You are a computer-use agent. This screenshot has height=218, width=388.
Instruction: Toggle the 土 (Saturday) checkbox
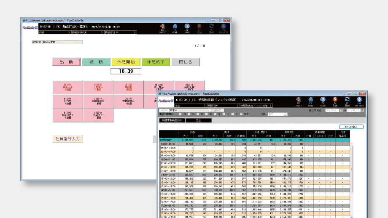[223, 114]
